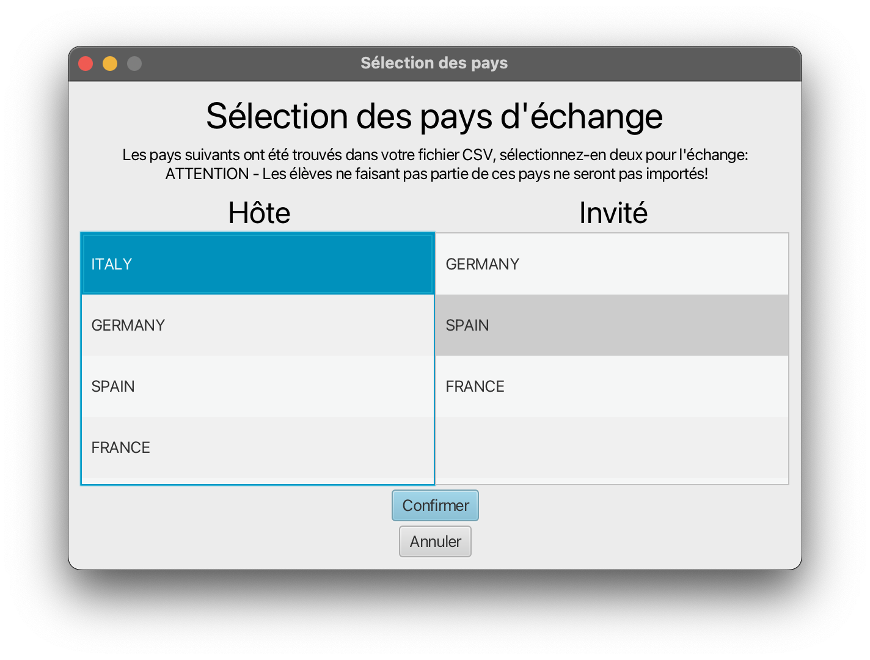The width and height of the screenshot is (870, 660).
Task: Choose SPAIN as the guest country
Action: [611, 324]
